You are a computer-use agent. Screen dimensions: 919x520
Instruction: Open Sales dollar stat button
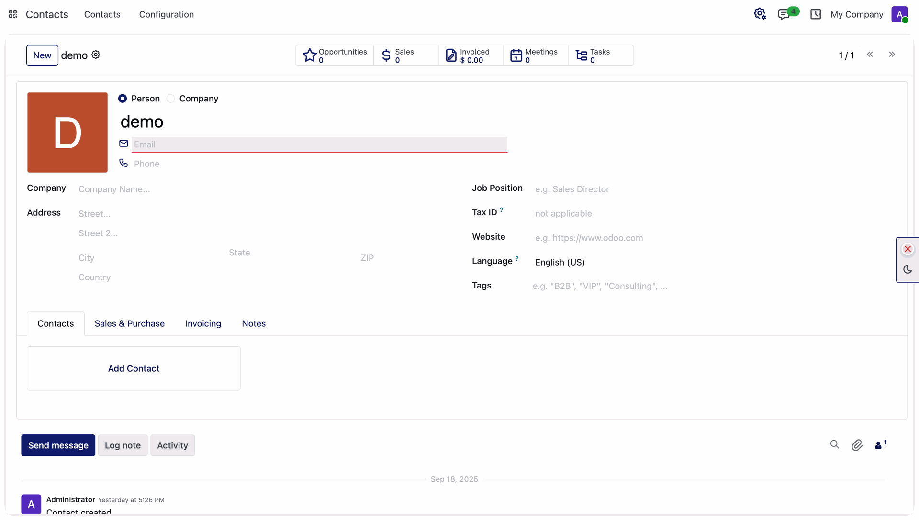point(406,55)
